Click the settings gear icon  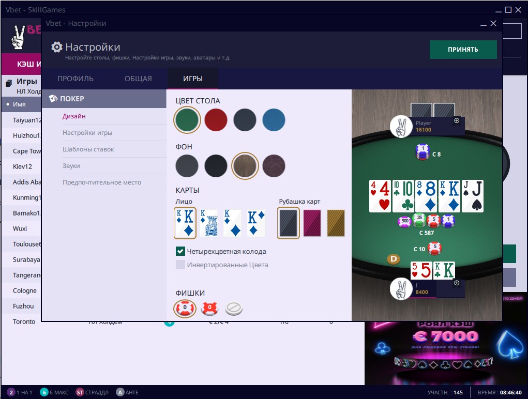click(x=56, y=47)
